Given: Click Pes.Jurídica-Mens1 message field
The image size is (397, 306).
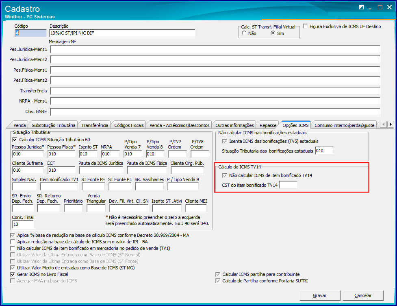Looking at the screenshot, I should (x=215, y=49).
